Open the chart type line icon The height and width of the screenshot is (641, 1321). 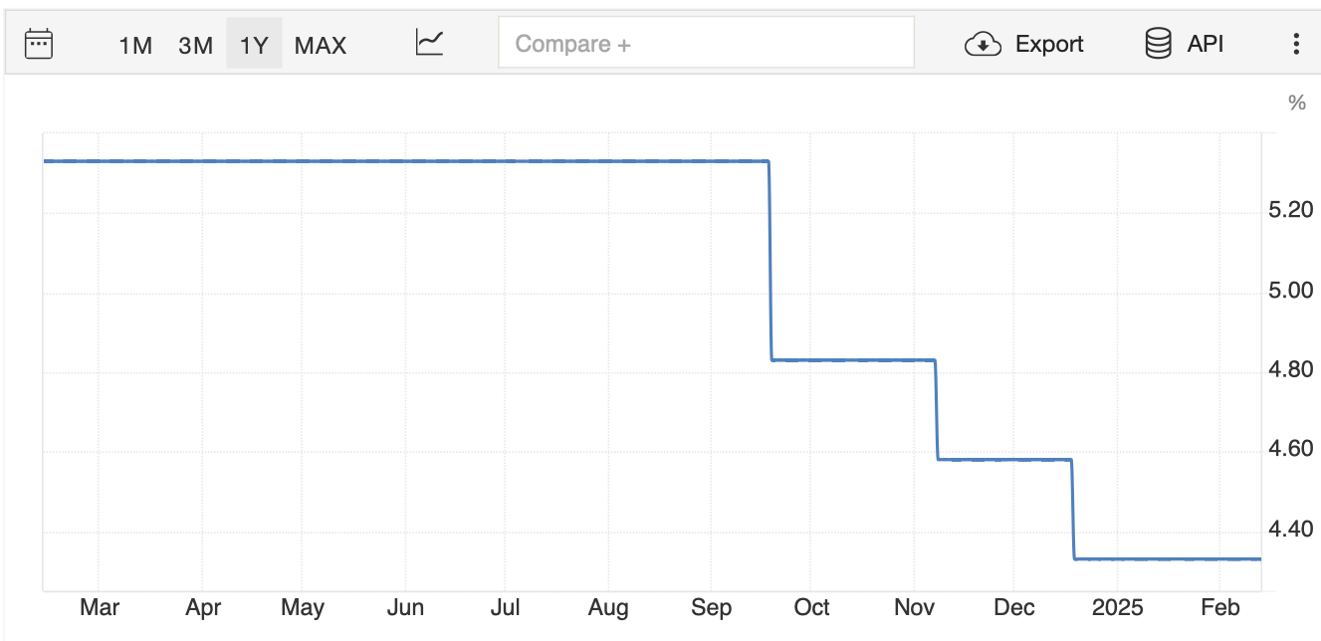[429, 43]
